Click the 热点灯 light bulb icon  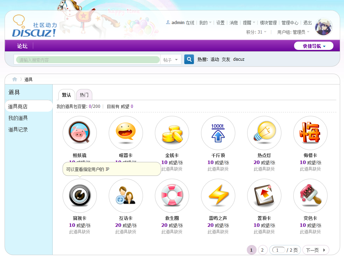[x=264, y=133]
